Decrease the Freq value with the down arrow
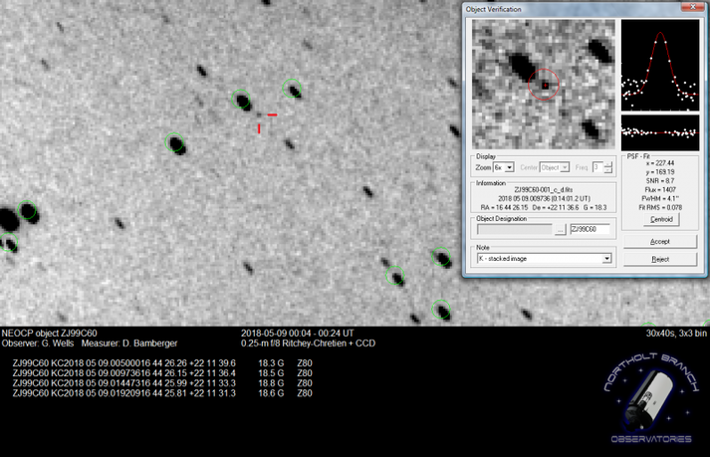 [608, 171]
